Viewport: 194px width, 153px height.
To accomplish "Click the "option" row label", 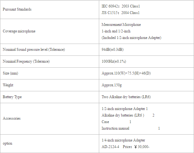I will pyautogui.click(x=7, y=143).
